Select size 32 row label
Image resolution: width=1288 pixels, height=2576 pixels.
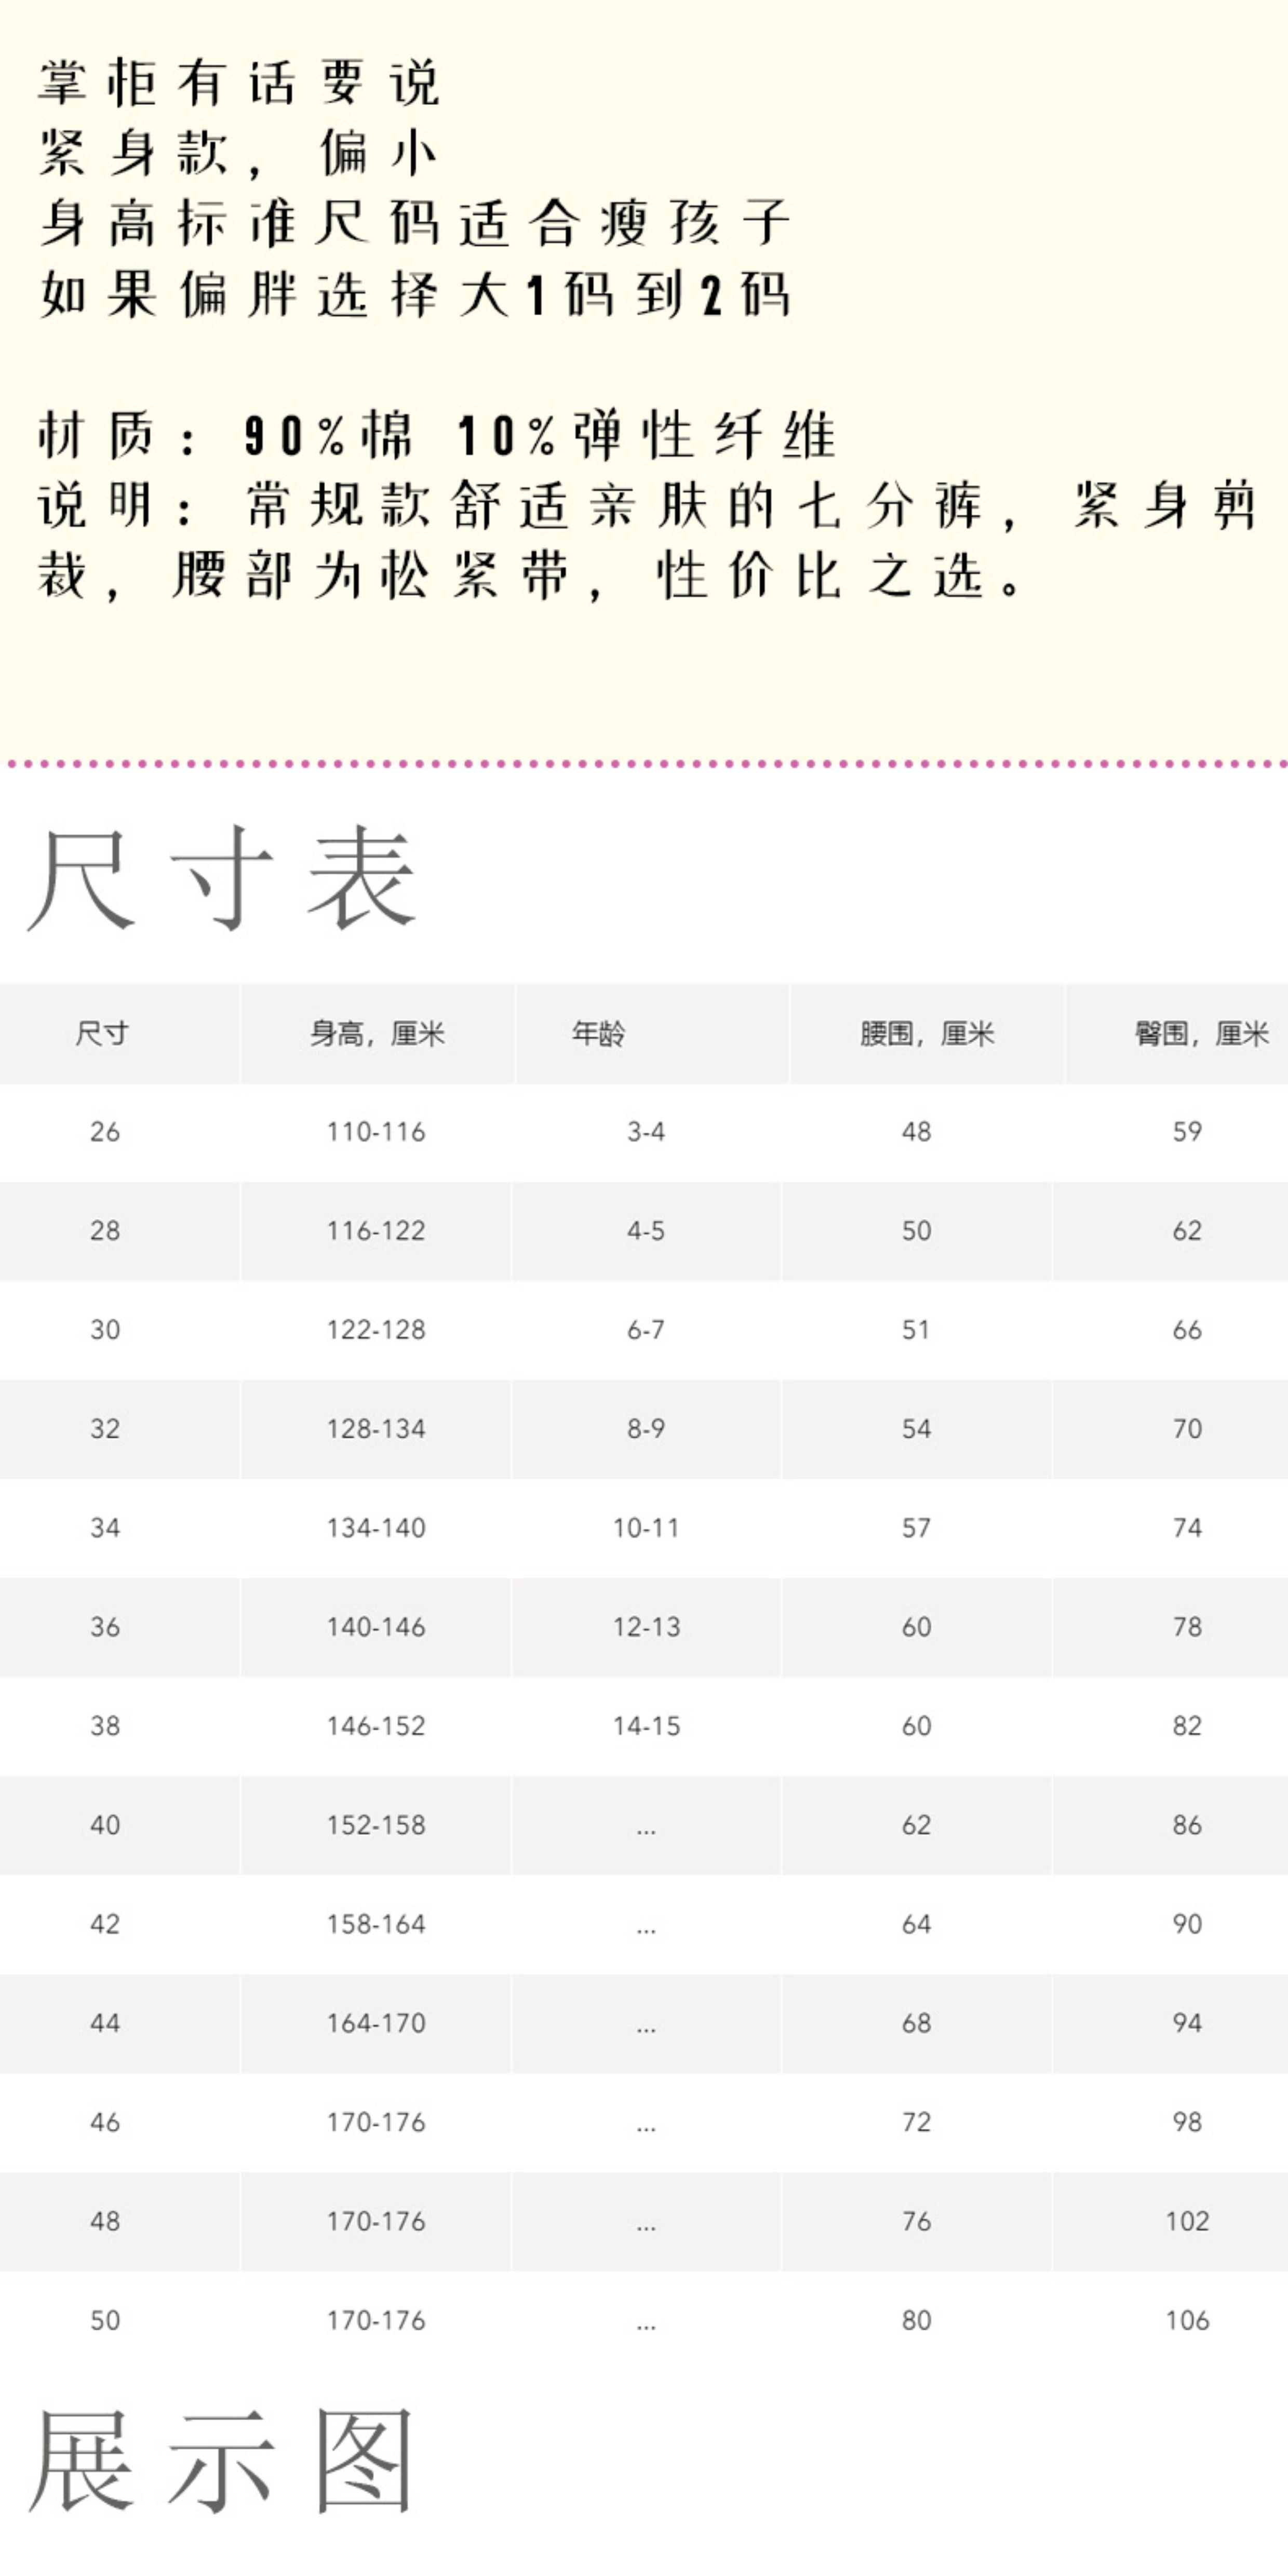tap(105, 1429)
